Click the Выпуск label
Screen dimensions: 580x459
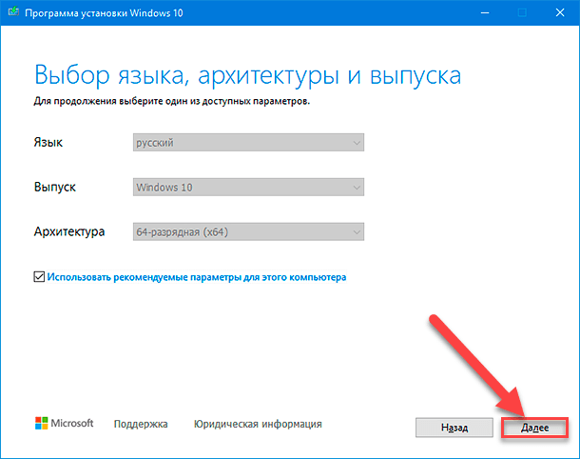[x=55, y=187]
